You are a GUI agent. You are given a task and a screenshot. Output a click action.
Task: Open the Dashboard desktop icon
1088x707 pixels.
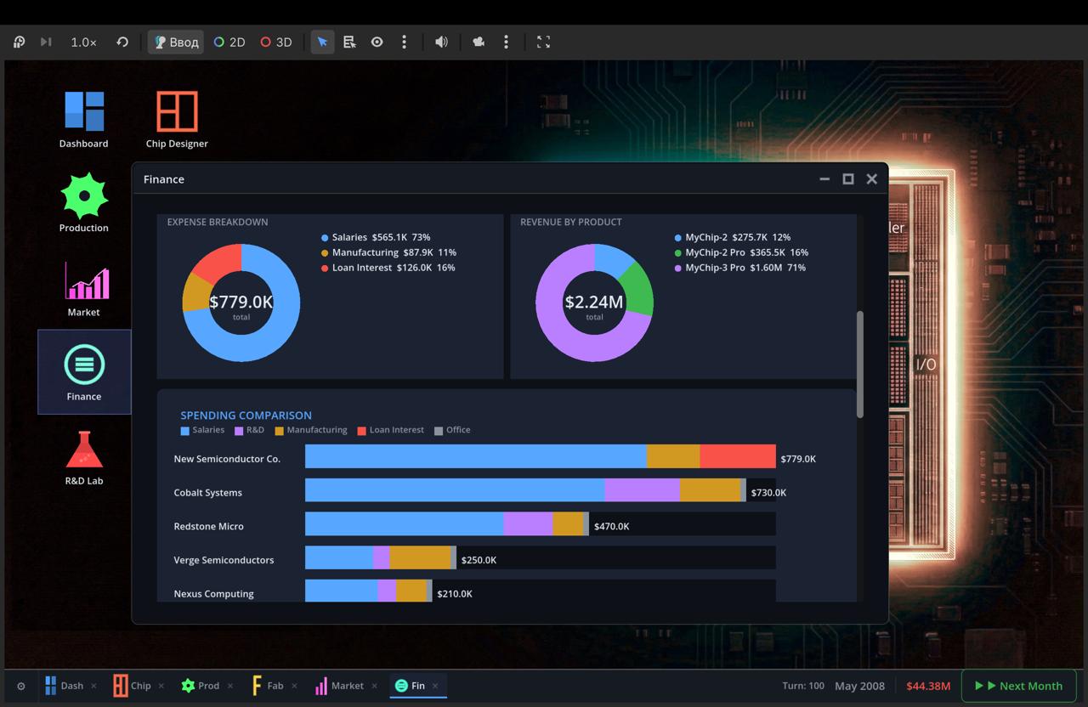click(x=84, y=120)
